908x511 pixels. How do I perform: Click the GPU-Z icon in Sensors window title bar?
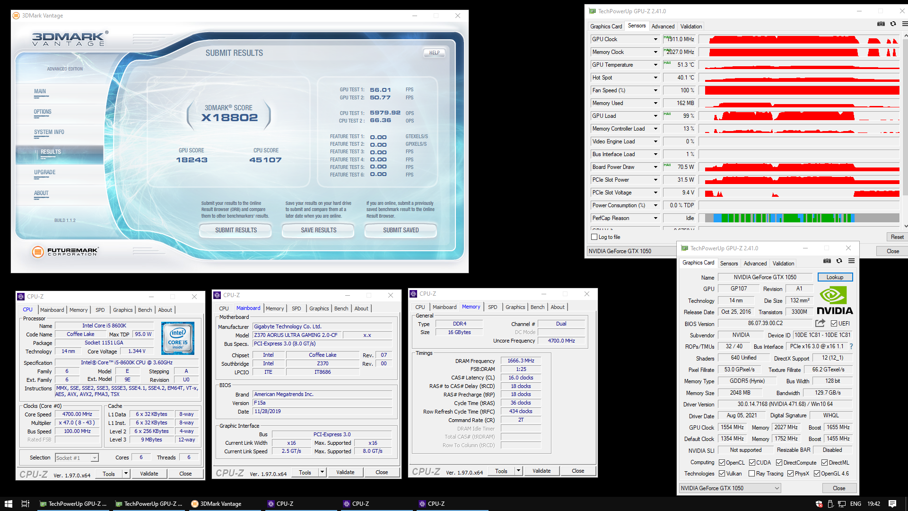(592, 11)
